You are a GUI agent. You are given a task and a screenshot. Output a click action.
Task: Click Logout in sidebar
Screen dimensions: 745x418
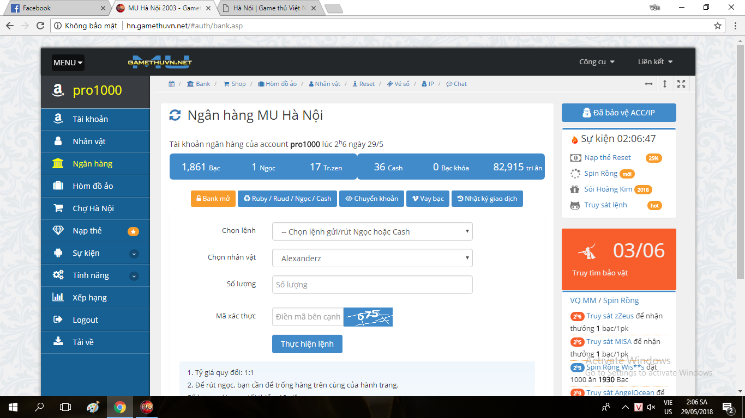(x=95, y=320)
